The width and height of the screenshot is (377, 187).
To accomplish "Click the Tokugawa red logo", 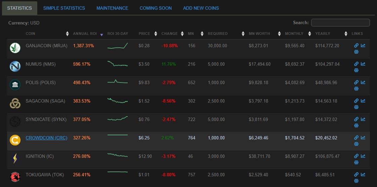I will (15, 177).
